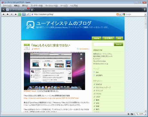This screenshot has width=148, height=117.
Task: Open the Opera panels toggle wrench icon
Action: tap(4, 10)
